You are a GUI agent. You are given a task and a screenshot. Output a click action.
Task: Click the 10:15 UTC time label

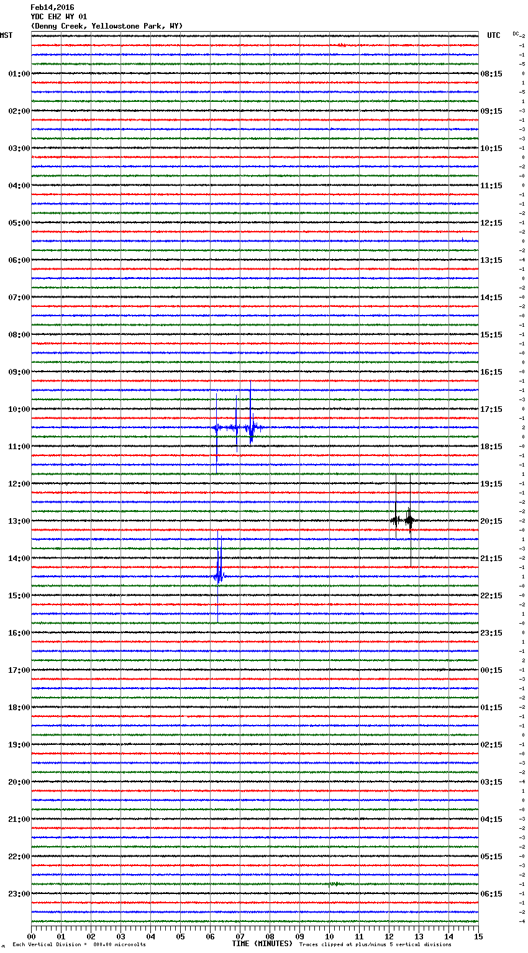pyautogui.click(x=491, y=148)
